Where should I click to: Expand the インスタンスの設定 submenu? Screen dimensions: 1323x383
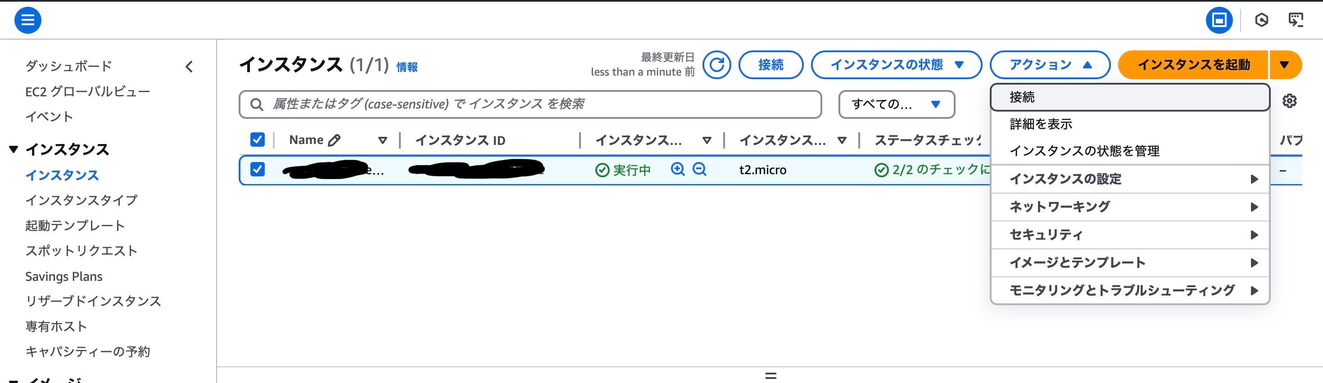point(1129,179)
